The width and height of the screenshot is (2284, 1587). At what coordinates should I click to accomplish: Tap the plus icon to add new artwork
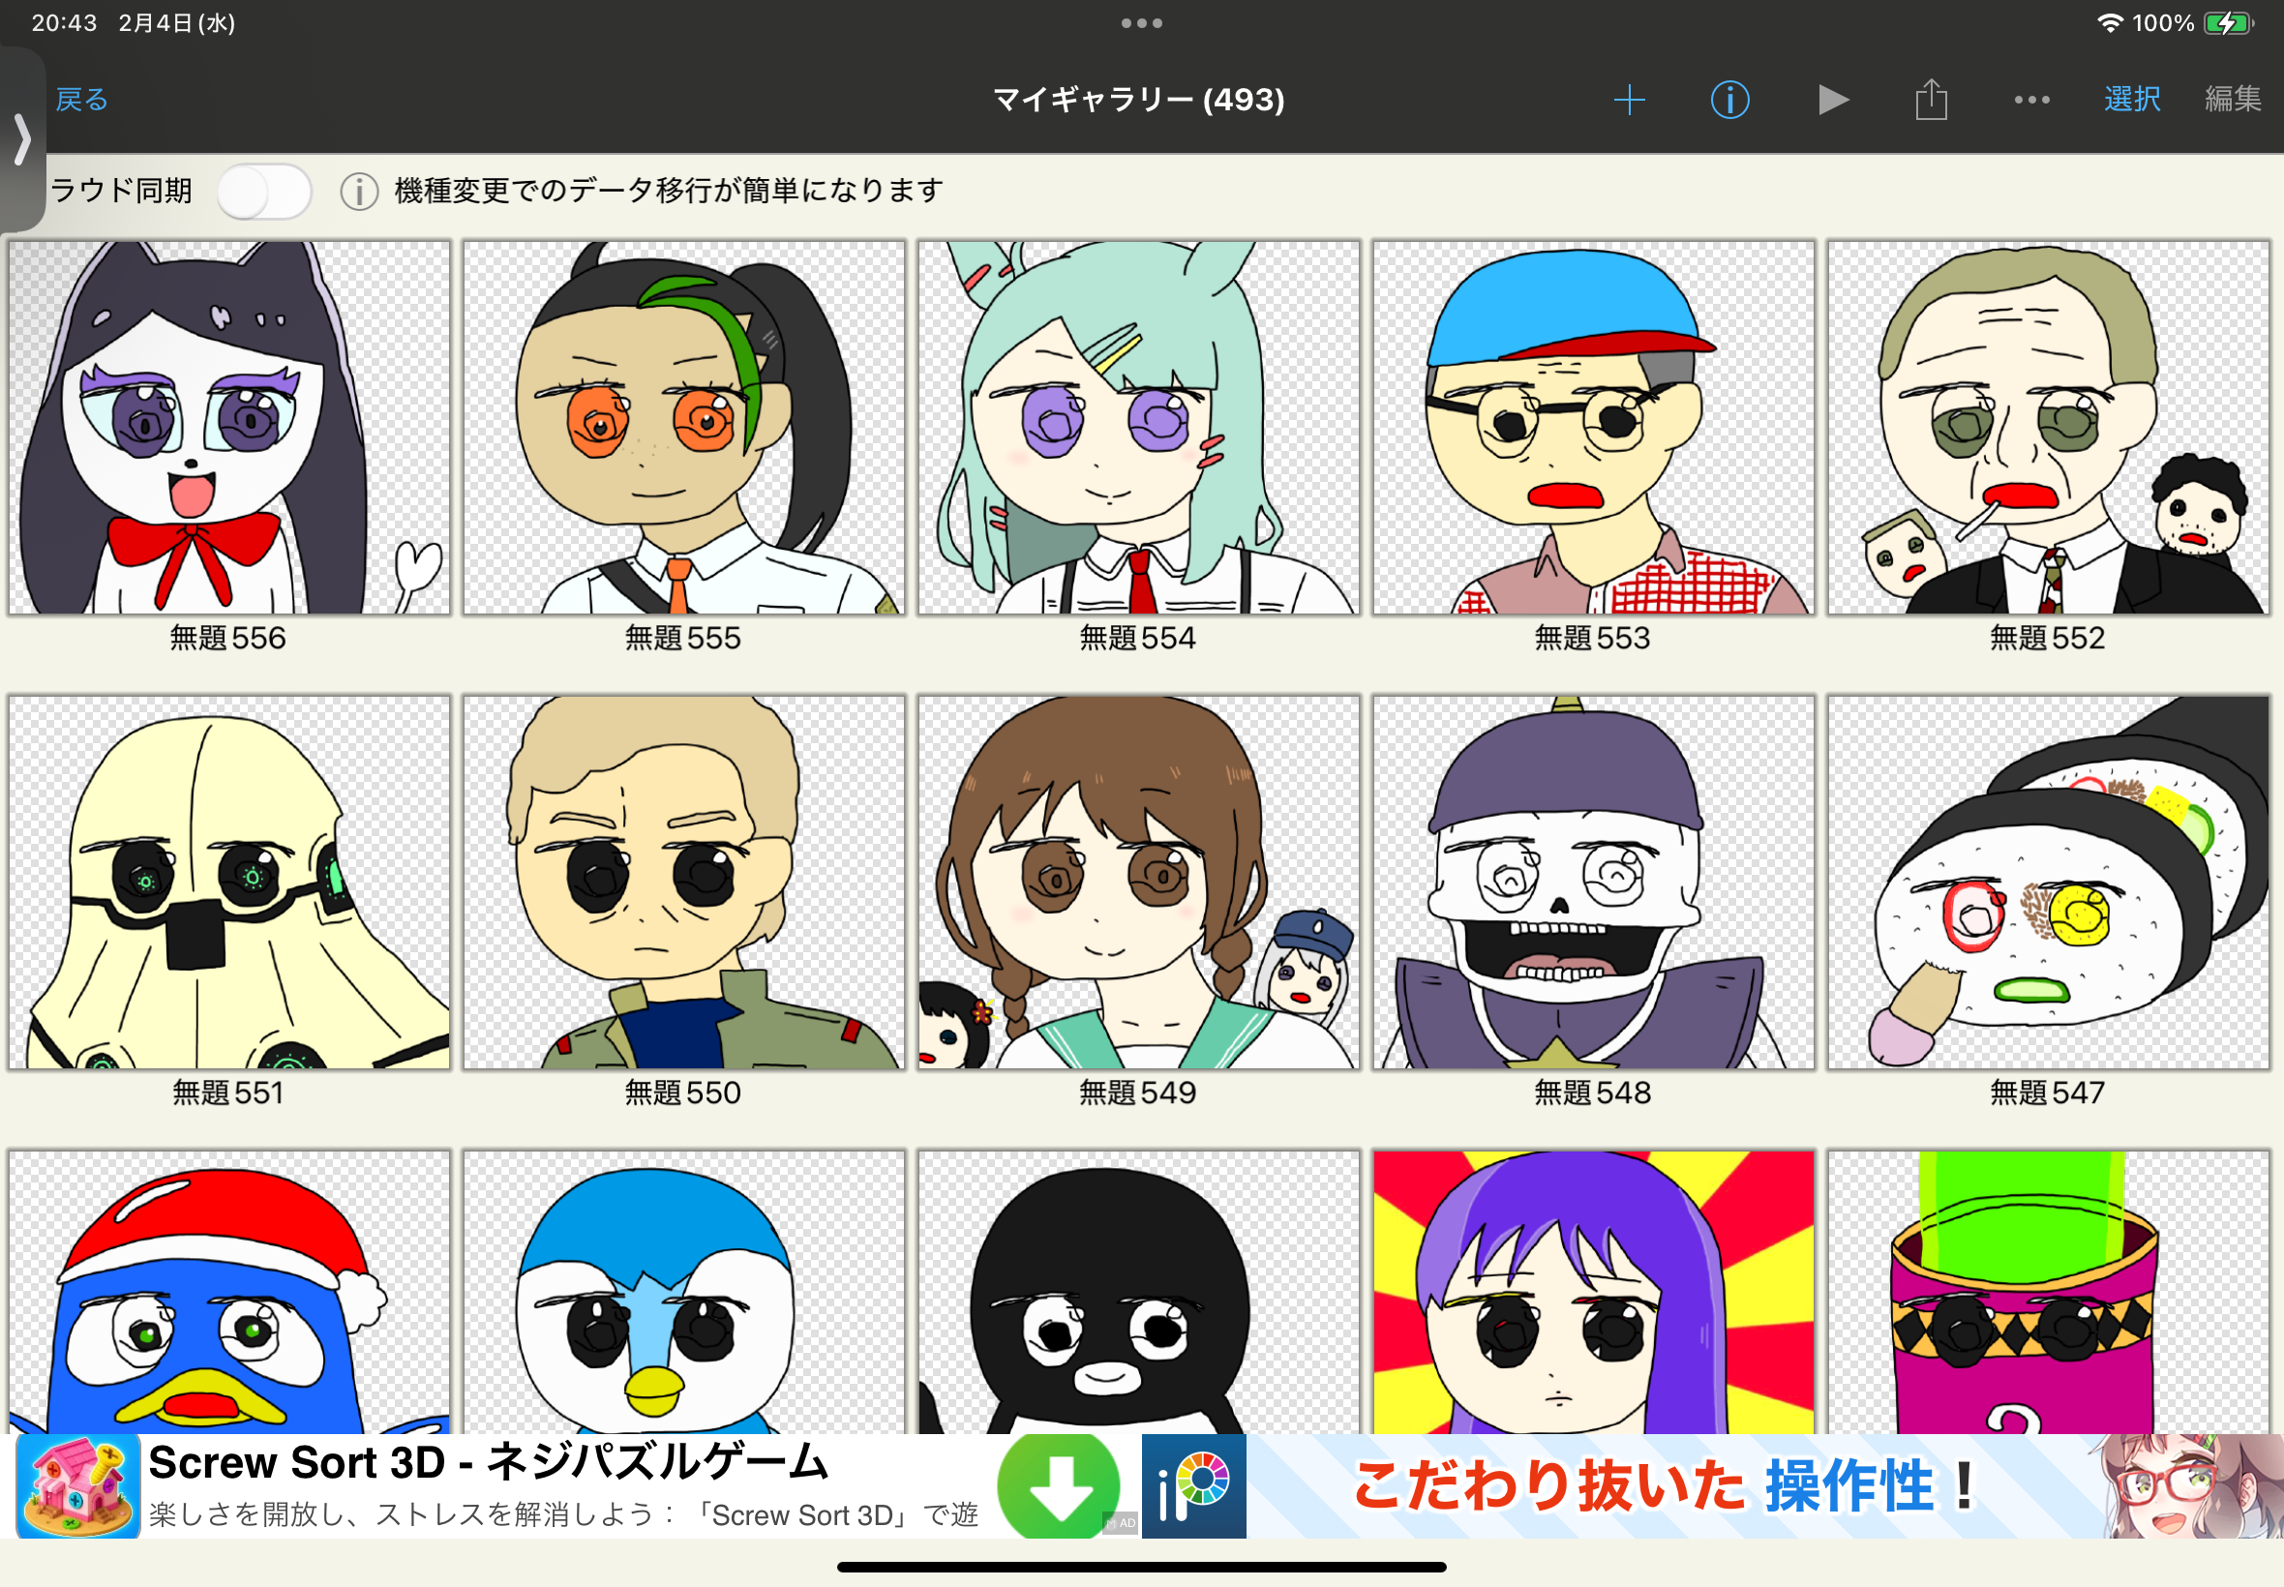[1629, 100]
